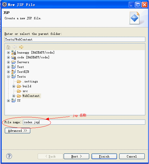Close the New JSP File dialog
The height and width of the screenshot is (164, 149).
(x=144, y=5)
